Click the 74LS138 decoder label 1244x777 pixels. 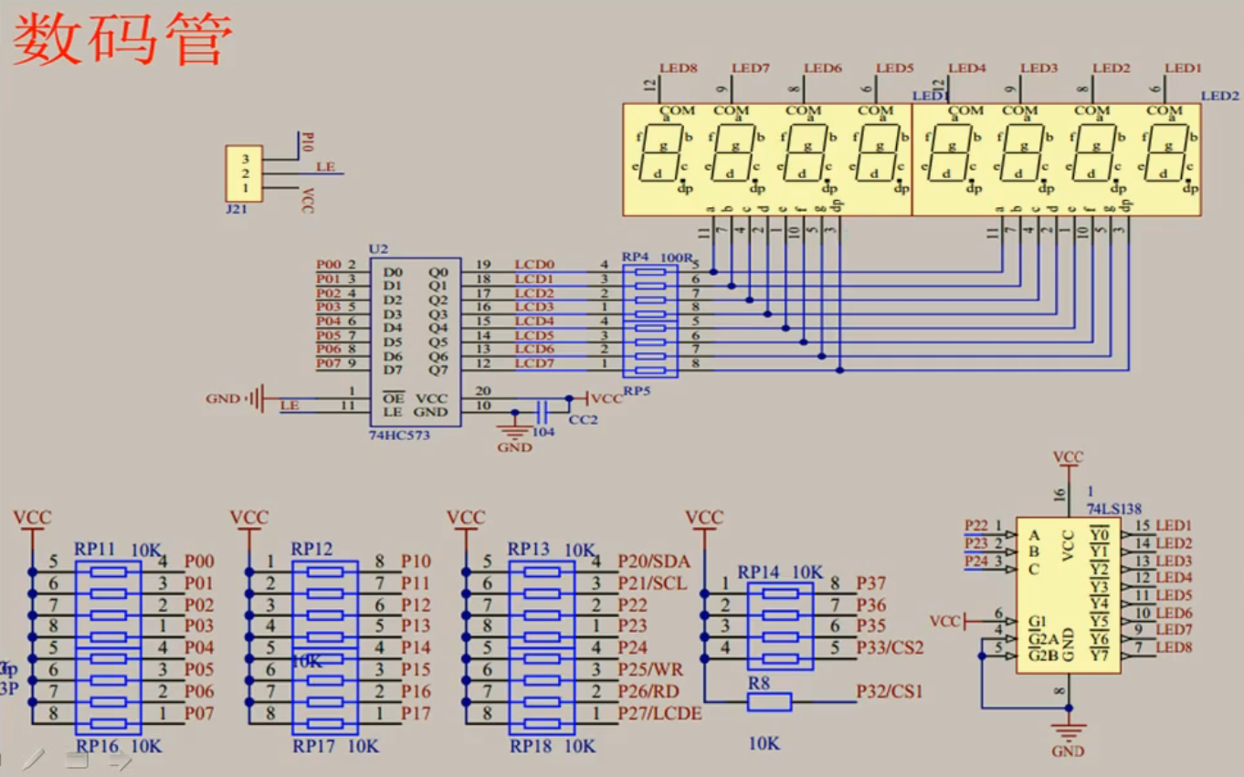click(1113, 509)
